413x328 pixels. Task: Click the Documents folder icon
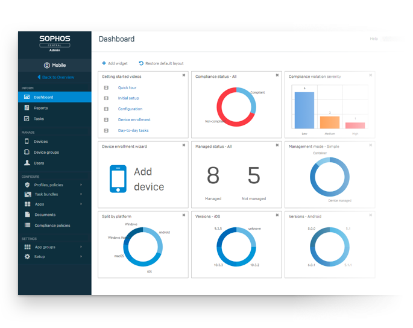(27, 215)
